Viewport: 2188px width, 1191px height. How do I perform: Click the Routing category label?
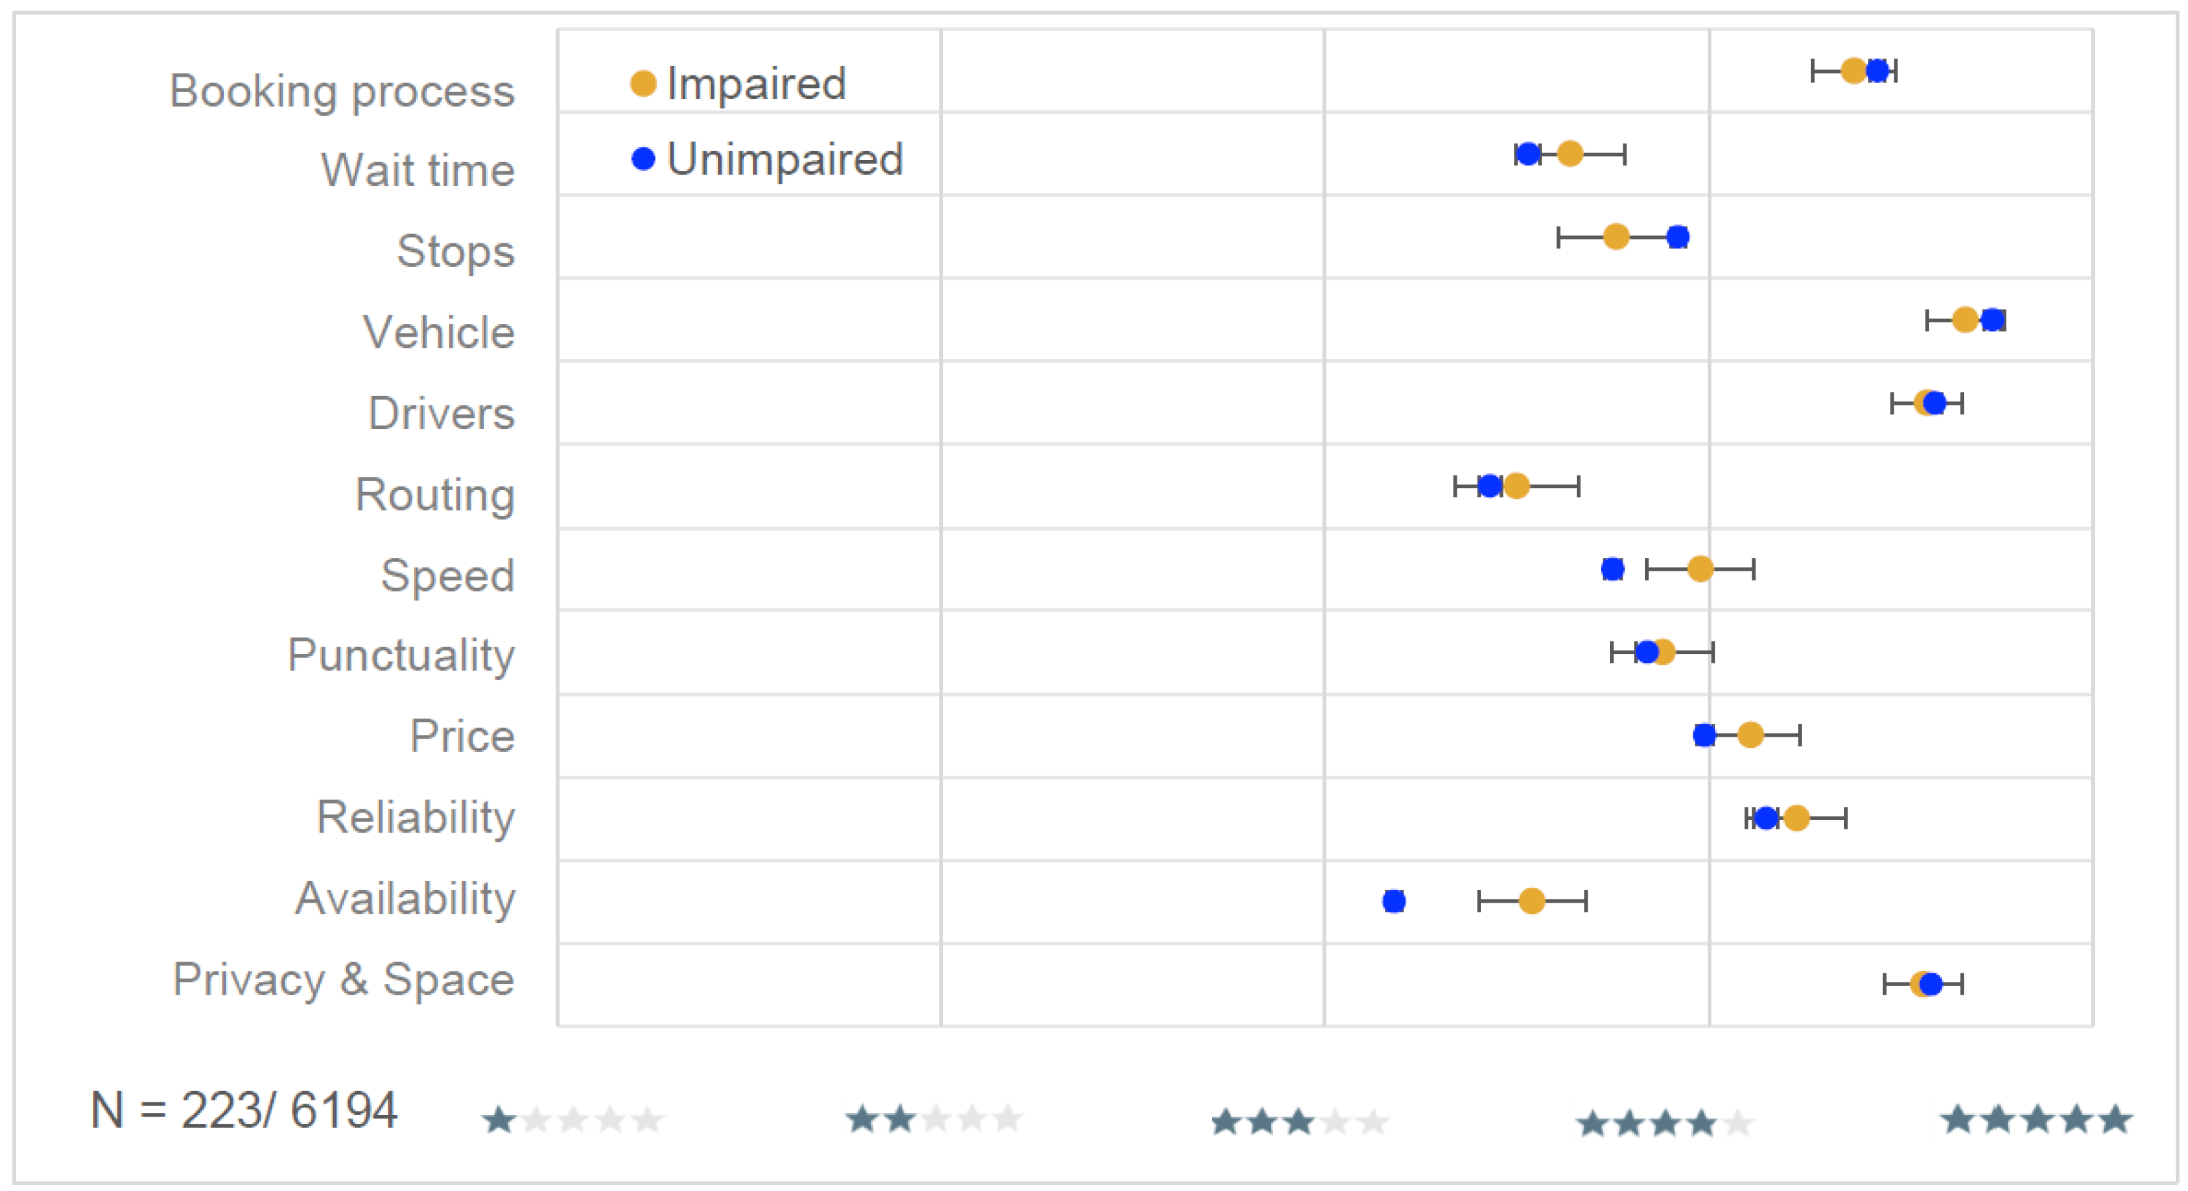tap(434, 495)
